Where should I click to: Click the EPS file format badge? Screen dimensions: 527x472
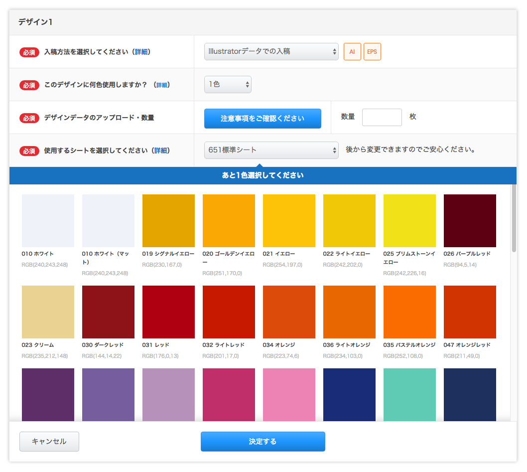372,51
